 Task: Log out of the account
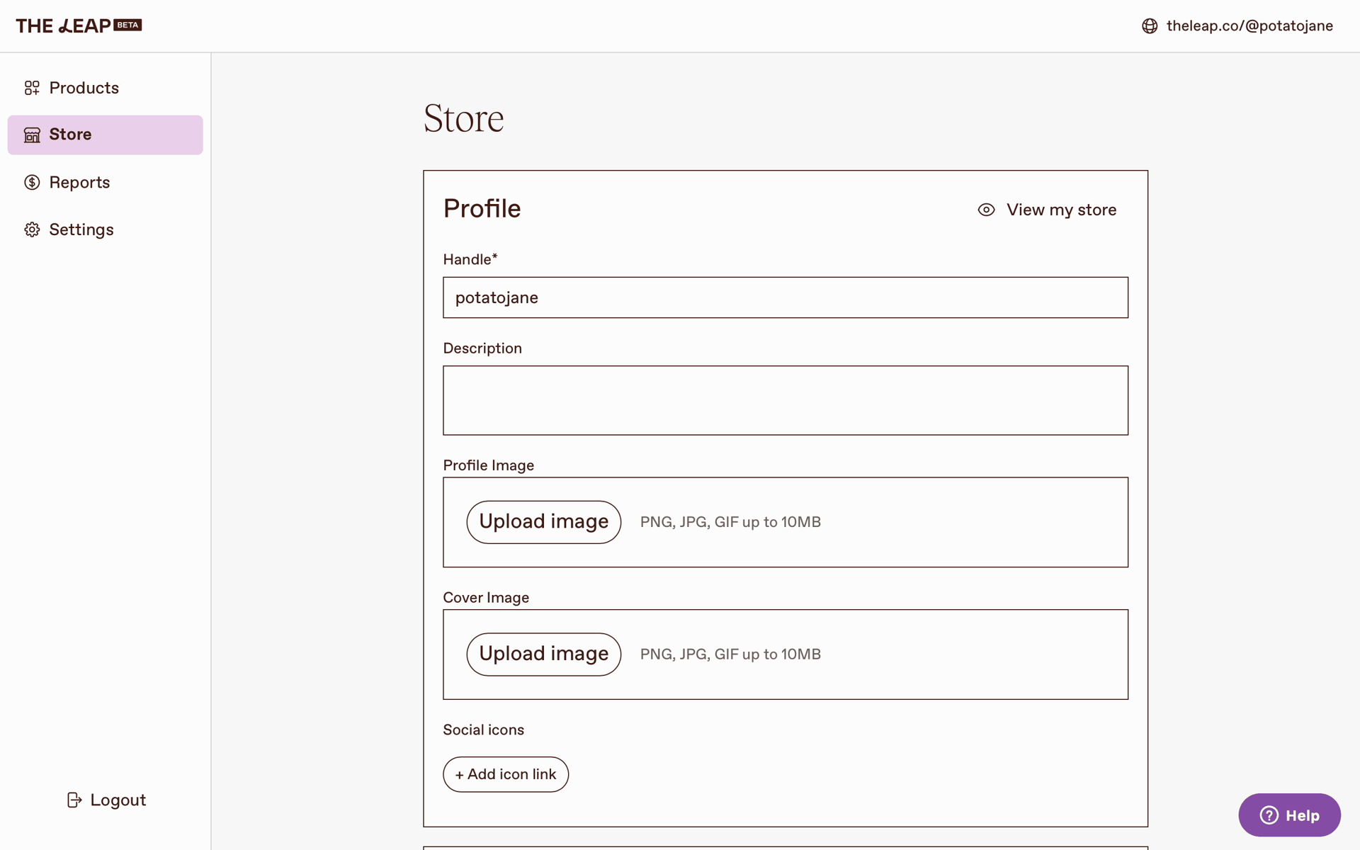click(106, 800)
